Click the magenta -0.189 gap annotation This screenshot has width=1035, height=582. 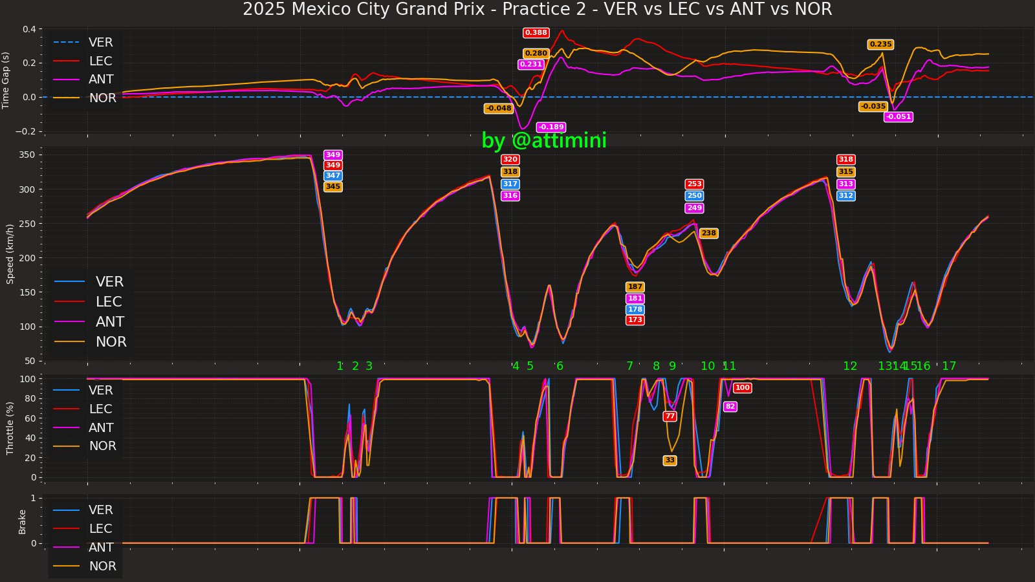point(551,127)
